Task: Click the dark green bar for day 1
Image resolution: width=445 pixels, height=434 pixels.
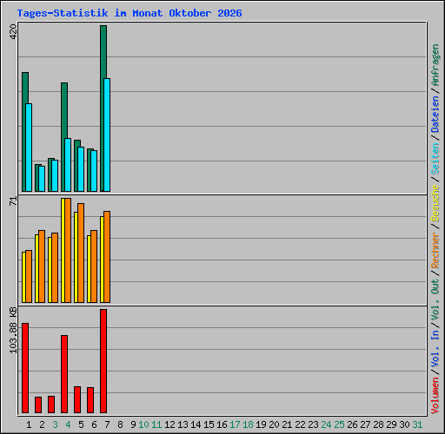Action: click(x=24, y=132)
